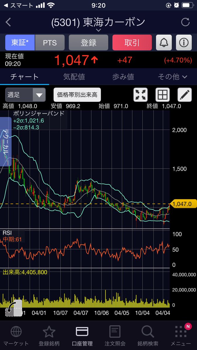The height and width of the screenshot is (350, 197).
Task: Tap −2σ:814.3 band value
Action: (26, 127)
